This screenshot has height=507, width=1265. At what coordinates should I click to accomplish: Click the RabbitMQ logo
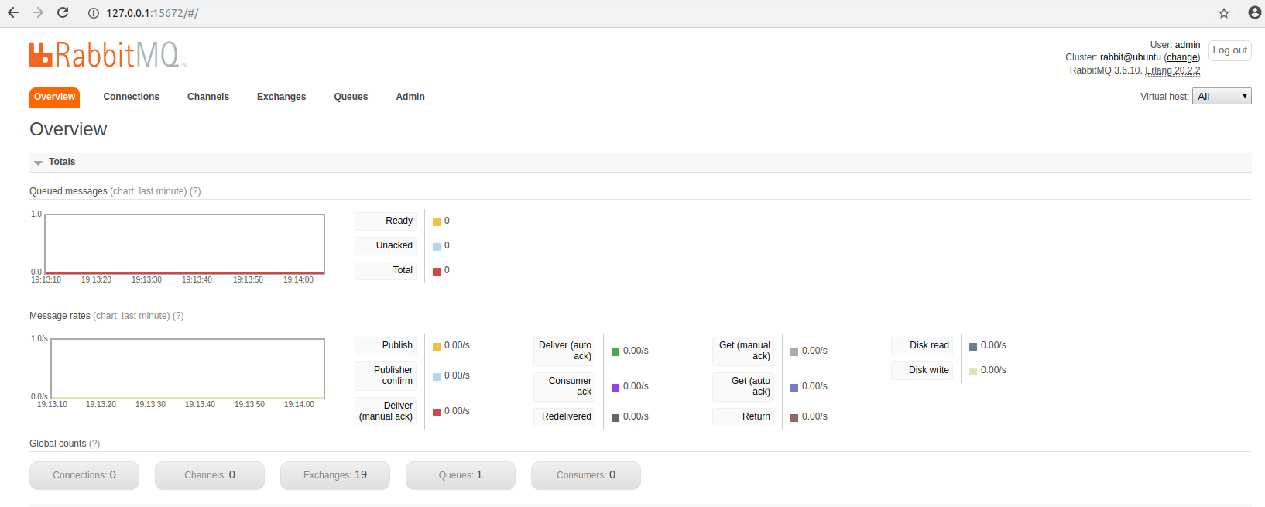[108, 55]
